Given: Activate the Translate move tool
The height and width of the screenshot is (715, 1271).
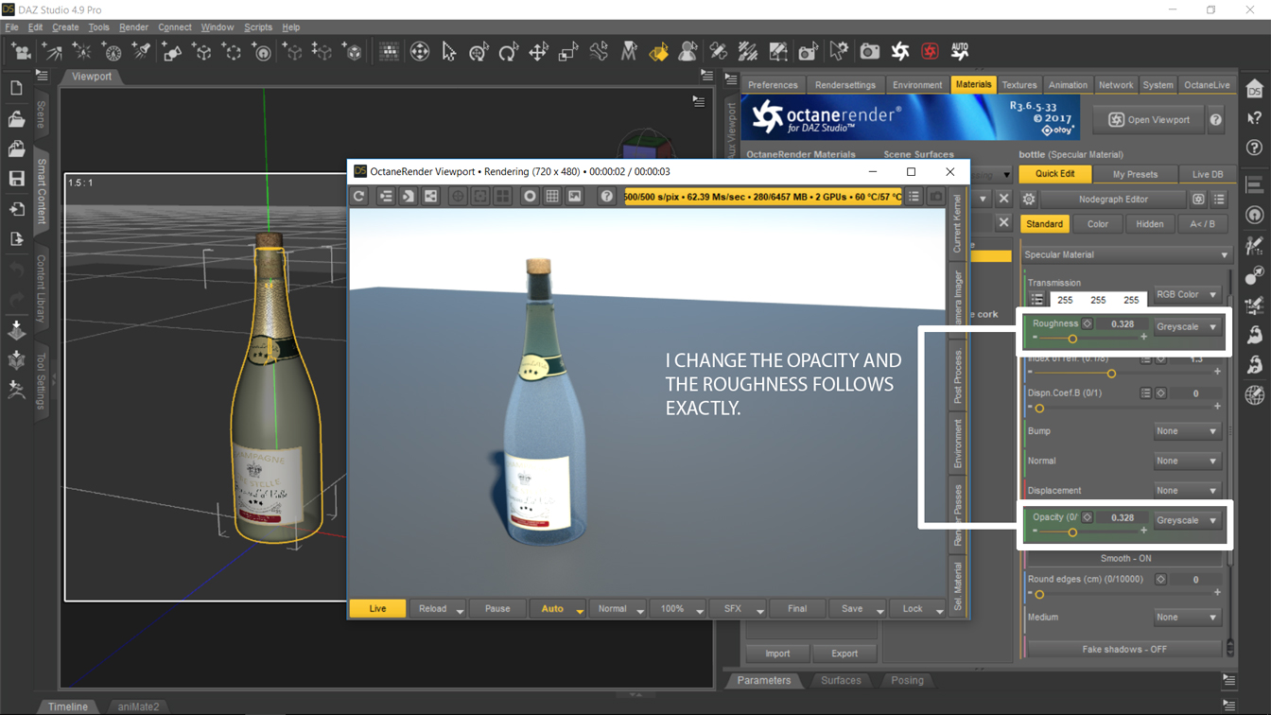Looking at the screenshot, I should click(x=538, y=52).
